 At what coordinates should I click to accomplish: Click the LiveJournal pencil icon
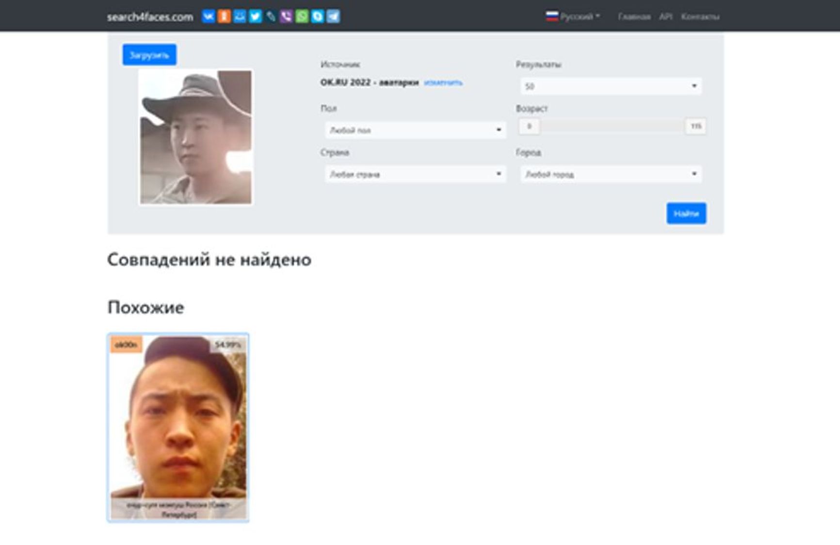pyautogui.click(x=271, y=16)
